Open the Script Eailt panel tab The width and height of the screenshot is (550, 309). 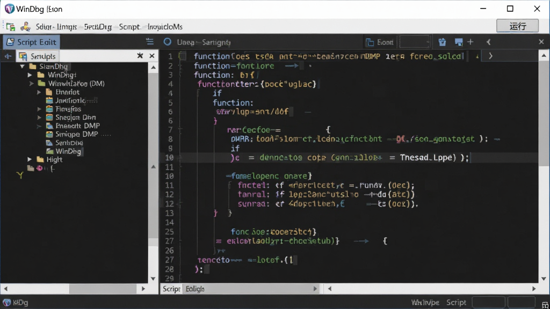coord(32,42)
